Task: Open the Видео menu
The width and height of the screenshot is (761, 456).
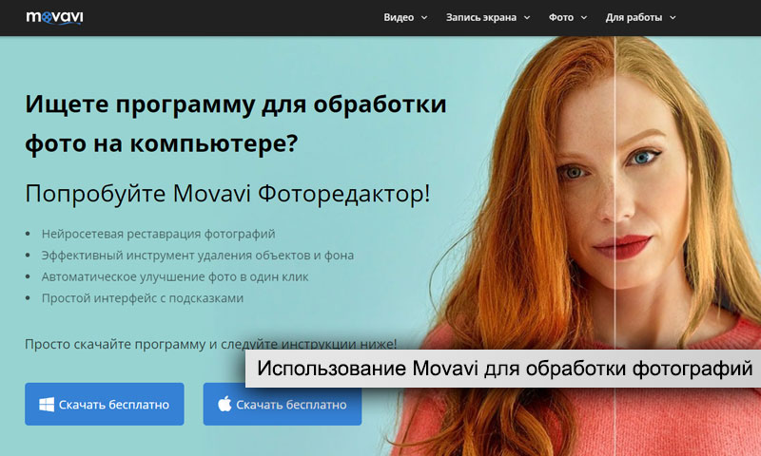Action: 399,17
